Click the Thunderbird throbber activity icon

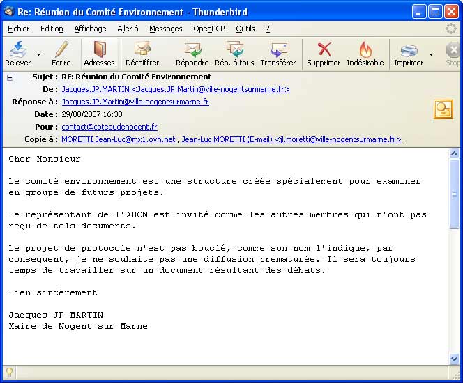(x=451, y=29)
